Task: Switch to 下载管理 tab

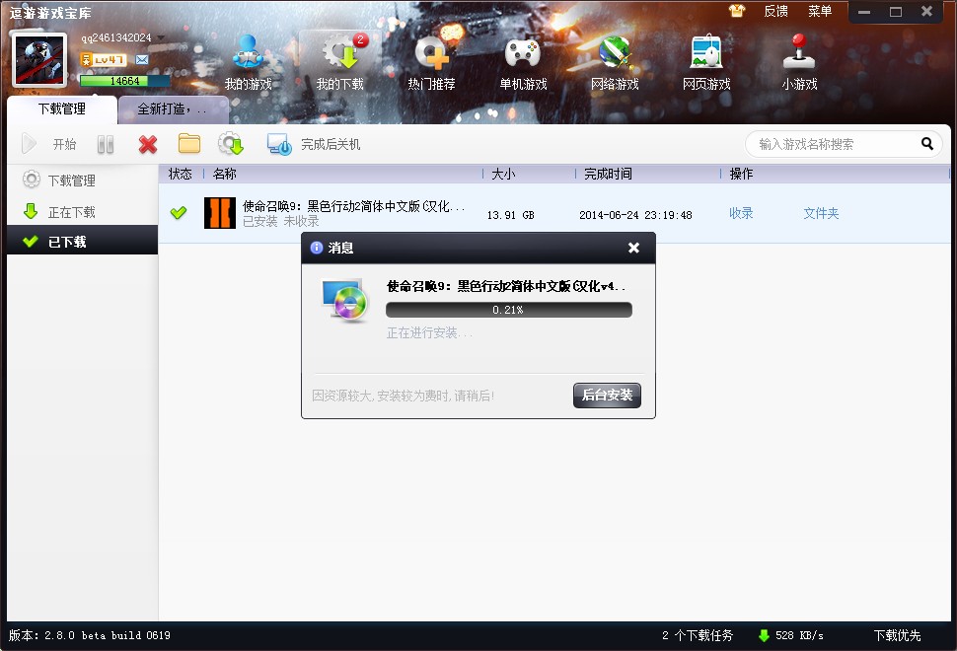Action: pos(61,109)
